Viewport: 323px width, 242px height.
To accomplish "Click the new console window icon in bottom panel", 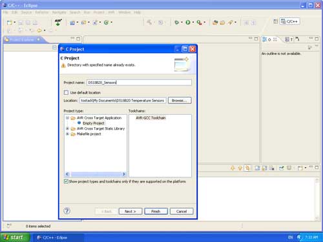I will pos(300,168).
